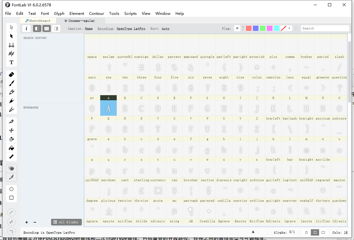Open the Window menu
This screenshot has height=240, width=354.
(163, 14)
